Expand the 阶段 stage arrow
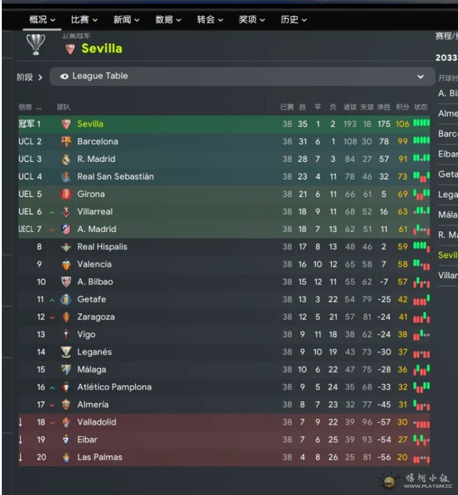This screenshot has height=495, width=458. coord(40,77)
